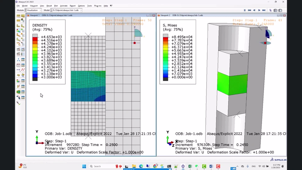Screen dimensions: 302x170
Task: Select the query probe tool at toolbox bottom
Action: tap(19, 103)
